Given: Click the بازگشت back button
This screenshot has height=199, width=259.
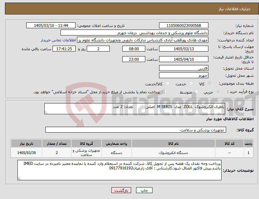Looking at the screenshot, I should [x=121, y=190].
